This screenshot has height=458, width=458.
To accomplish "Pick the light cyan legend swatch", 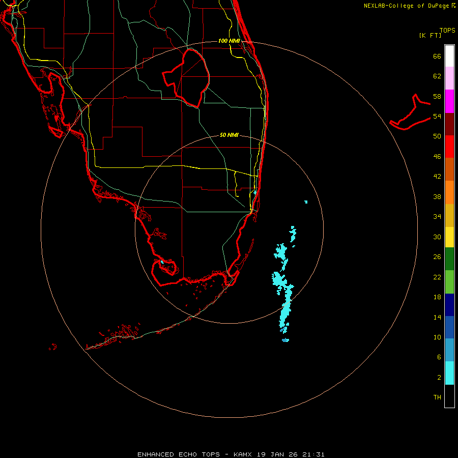I will [x=449, y=373].
